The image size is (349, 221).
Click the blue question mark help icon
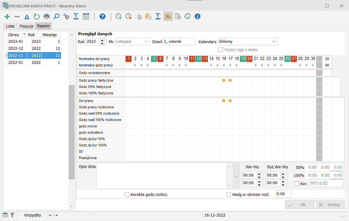102,16
